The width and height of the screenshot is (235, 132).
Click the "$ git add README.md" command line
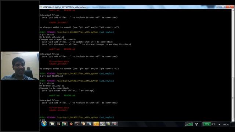click(x=51, y=76)
